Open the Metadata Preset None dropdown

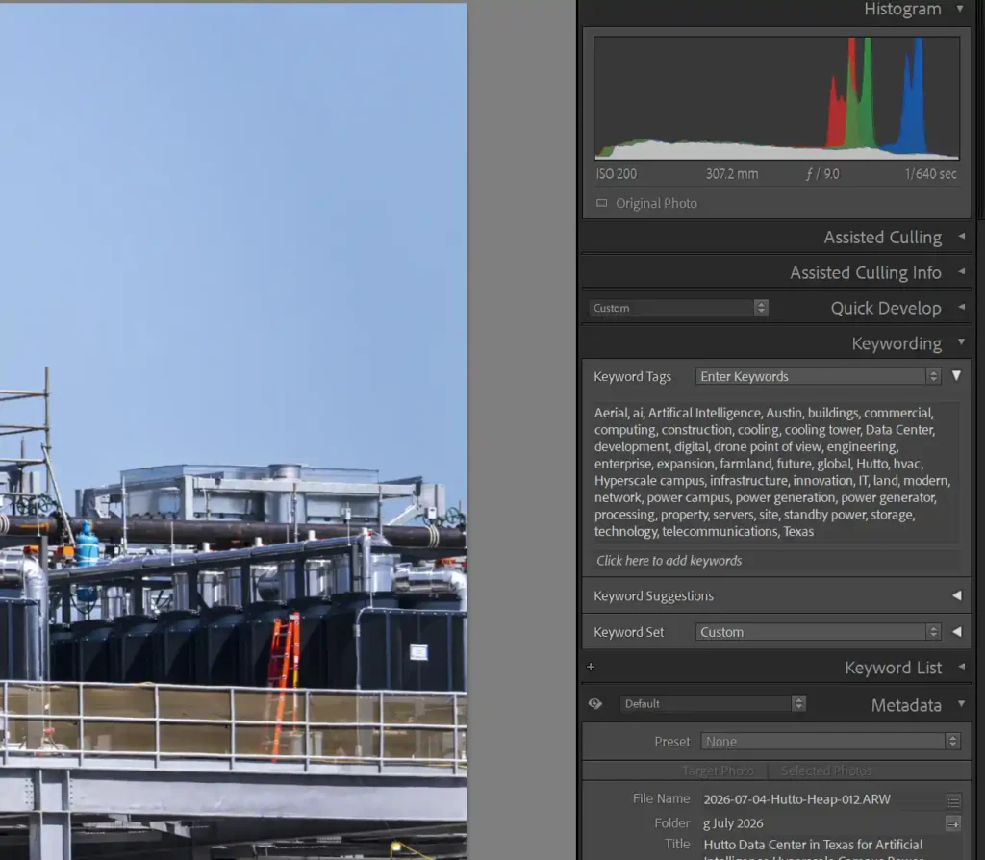pyautogui.click(x=830, y=742)
